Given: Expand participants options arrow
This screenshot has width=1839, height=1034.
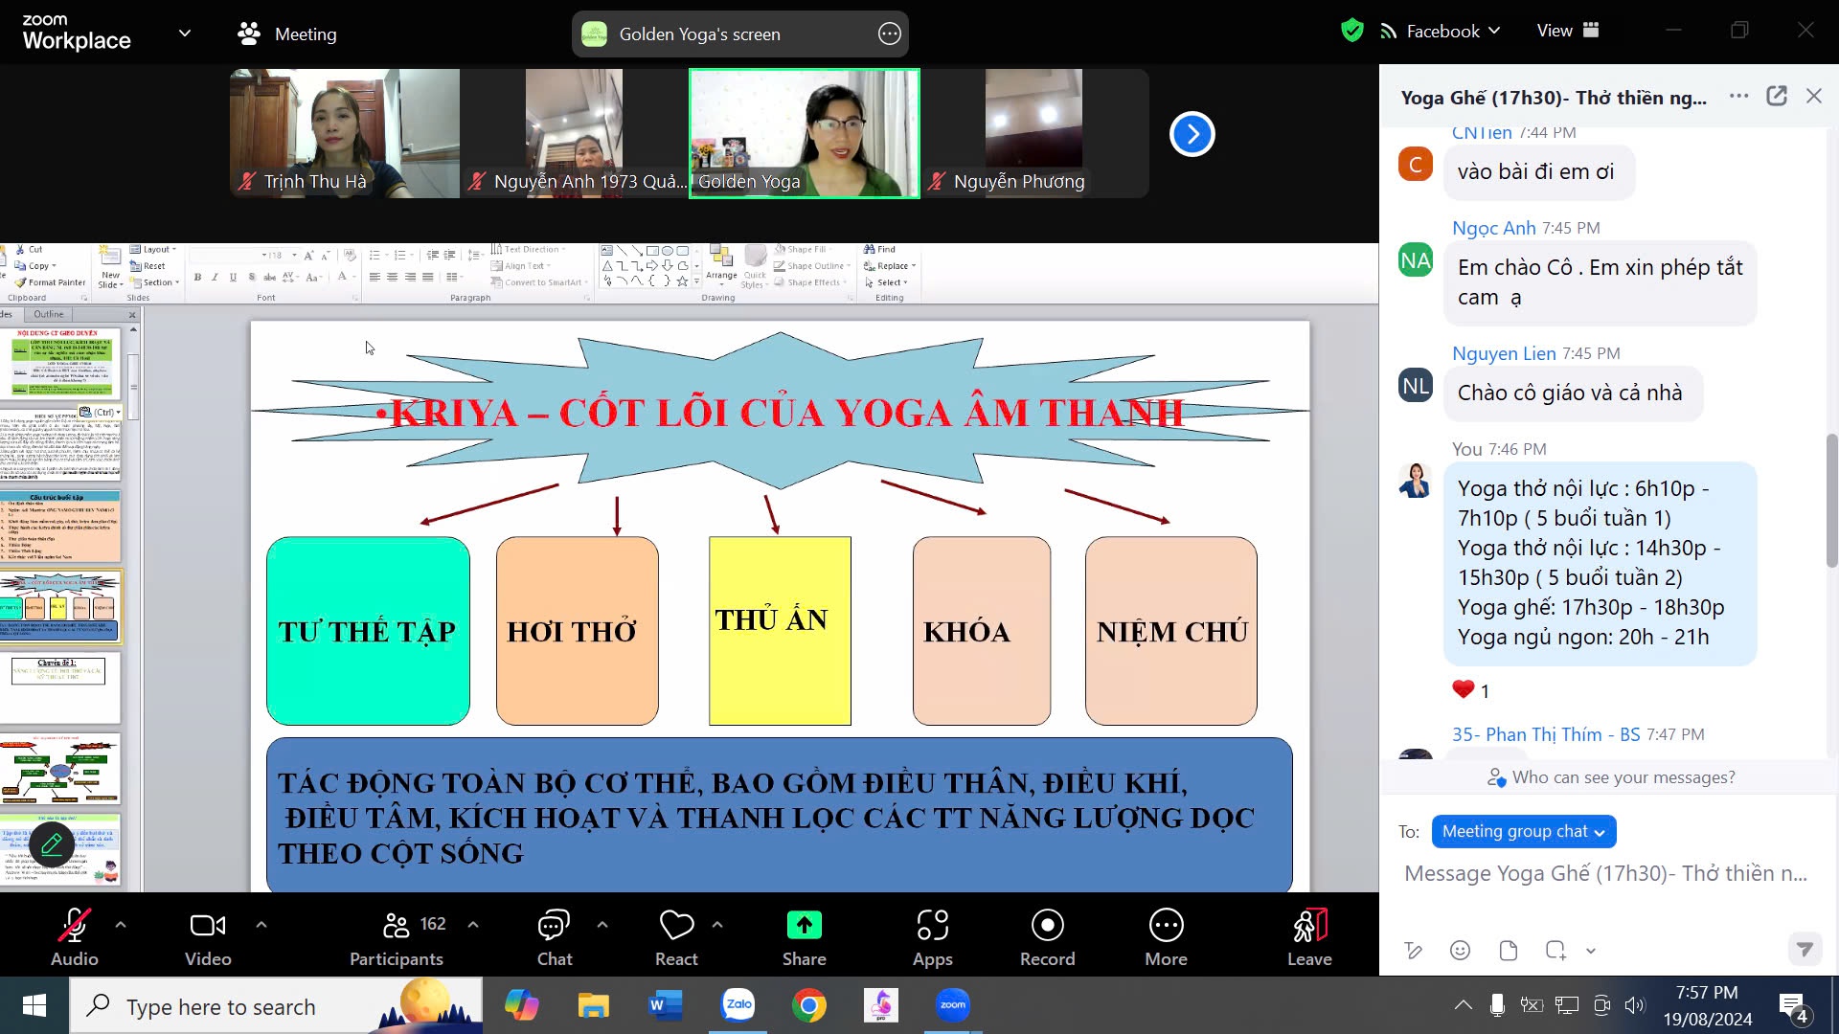Looking at the screenshot, I should tap(473, 925).
